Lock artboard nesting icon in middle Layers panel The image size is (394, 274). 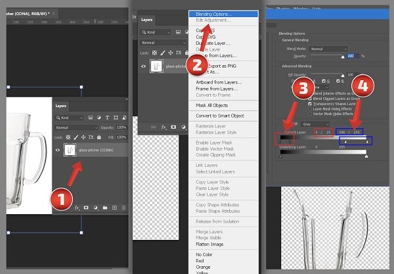click(179, 53)
